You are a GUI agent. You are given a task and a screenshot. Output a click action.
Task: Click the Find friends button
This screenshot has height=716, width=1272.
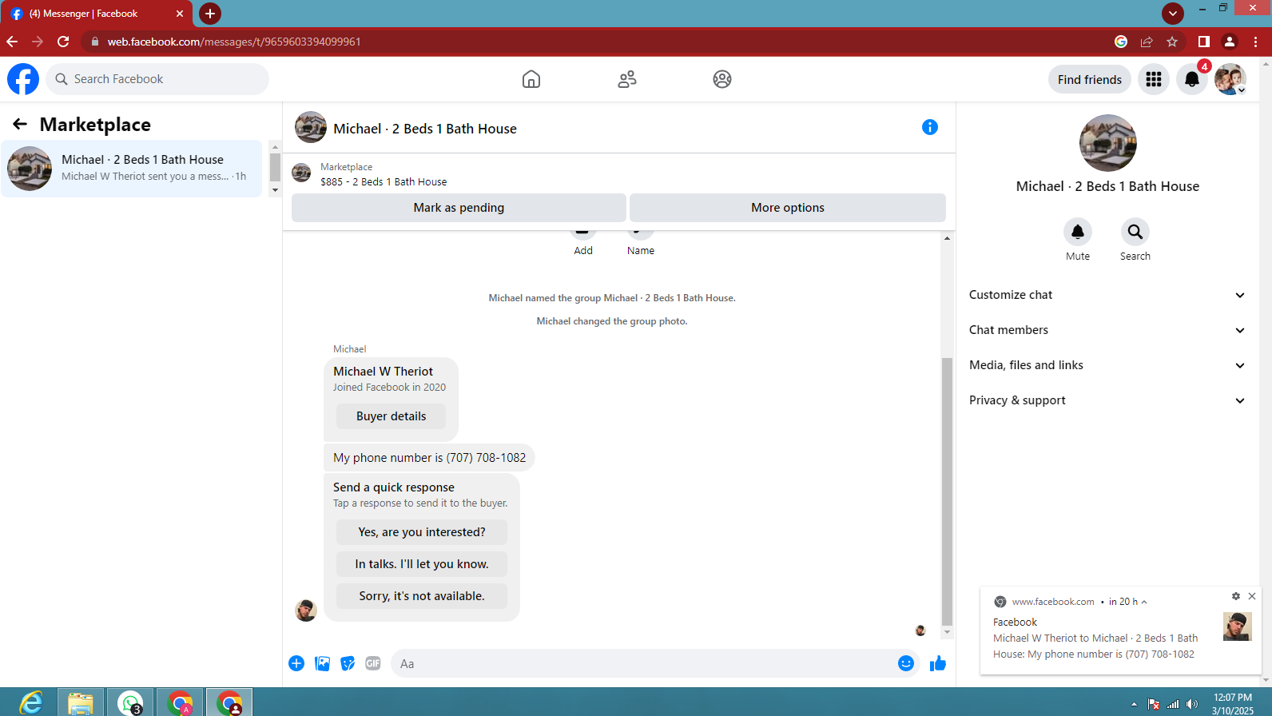(x=1090, y=79)
